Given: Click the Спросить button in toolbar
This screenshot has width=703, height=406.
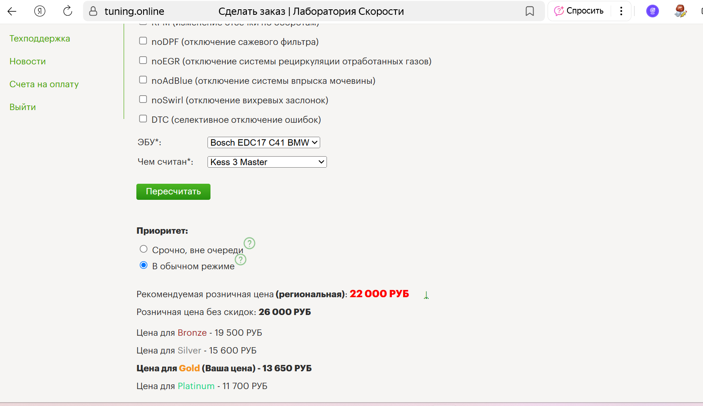Looking at the screenshot, I should [x=579, y=11].
